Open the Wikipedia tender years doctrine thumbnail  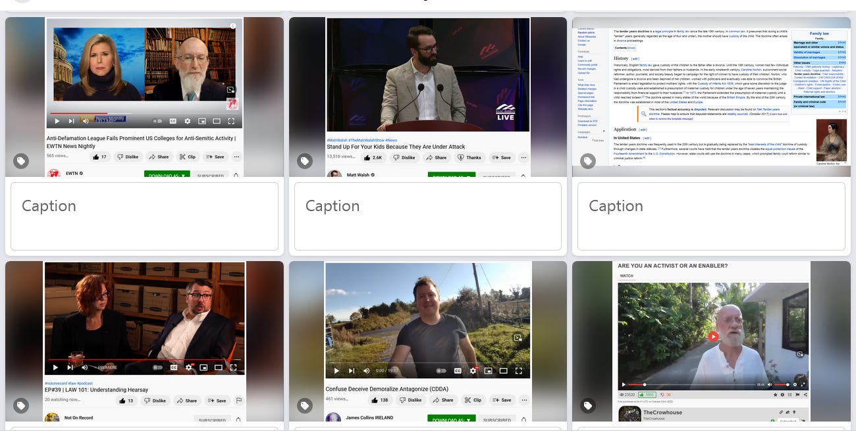[711, 97]
